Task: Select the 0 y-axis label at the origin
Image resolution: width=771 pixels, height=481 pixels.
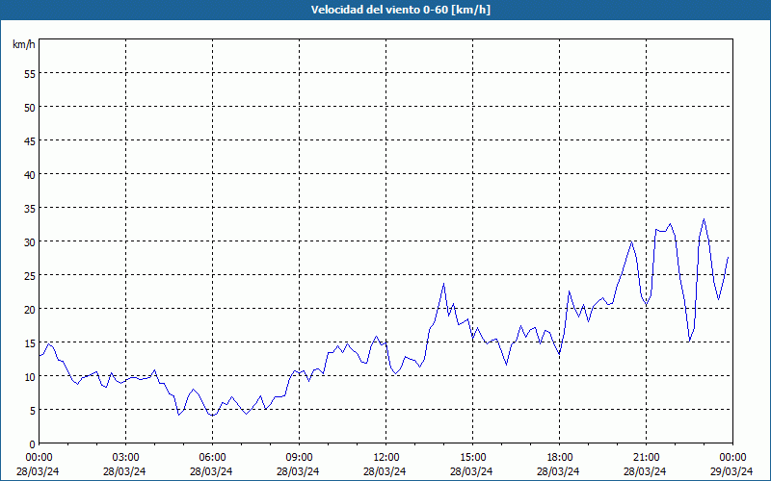Action: click(x=33, y=443)
